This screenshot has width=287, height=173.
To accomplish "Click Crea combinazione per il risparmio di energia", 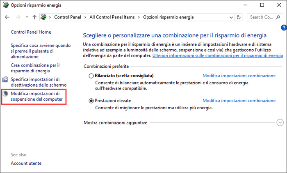I will pos(35,68).
